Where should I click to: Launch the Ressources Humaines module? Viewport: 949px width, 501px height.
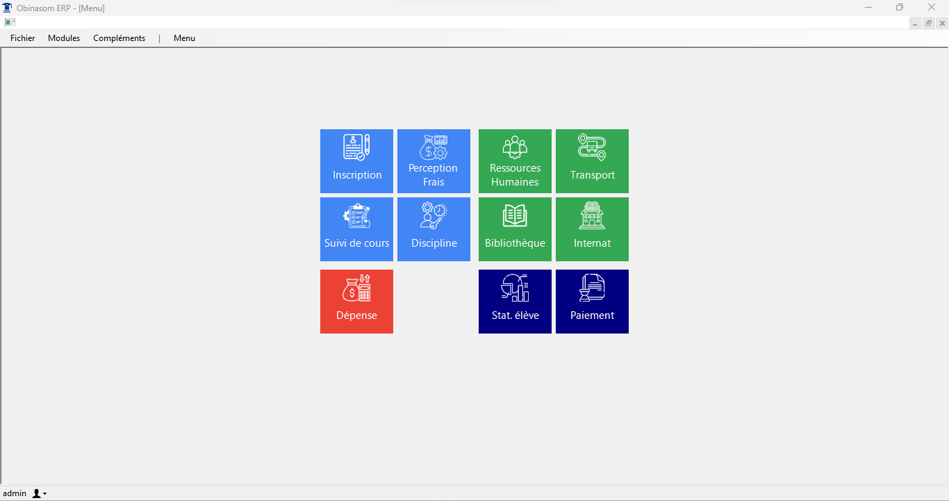tap(515, 161)
